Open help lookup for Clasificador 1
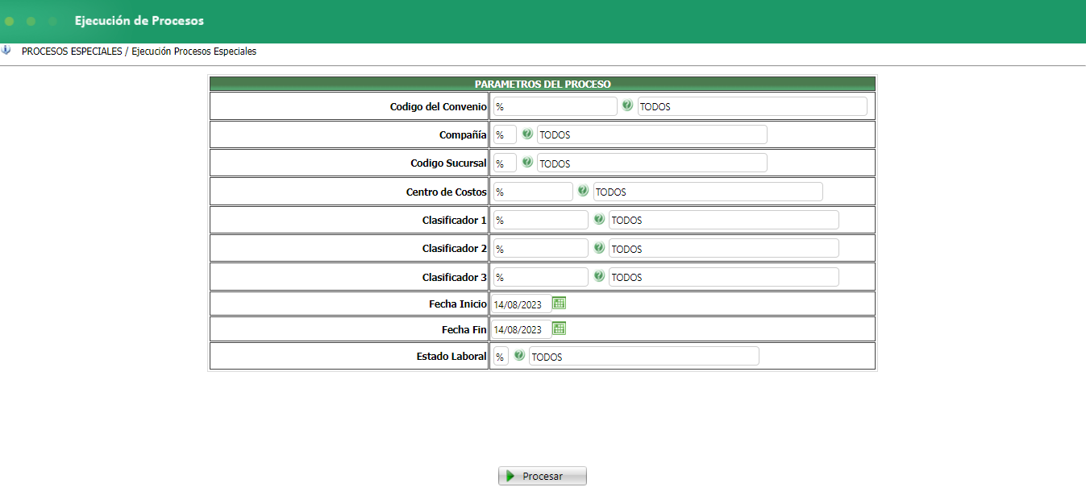Screen dimensions: 1086x504 point(599,219)
